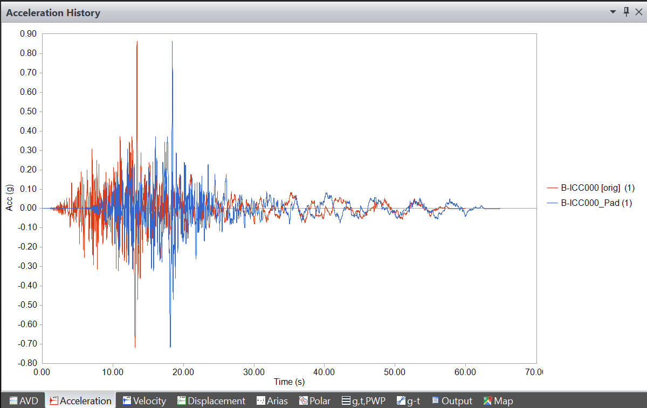
Task: Open the AVD tab
Action: coord(24,400)
